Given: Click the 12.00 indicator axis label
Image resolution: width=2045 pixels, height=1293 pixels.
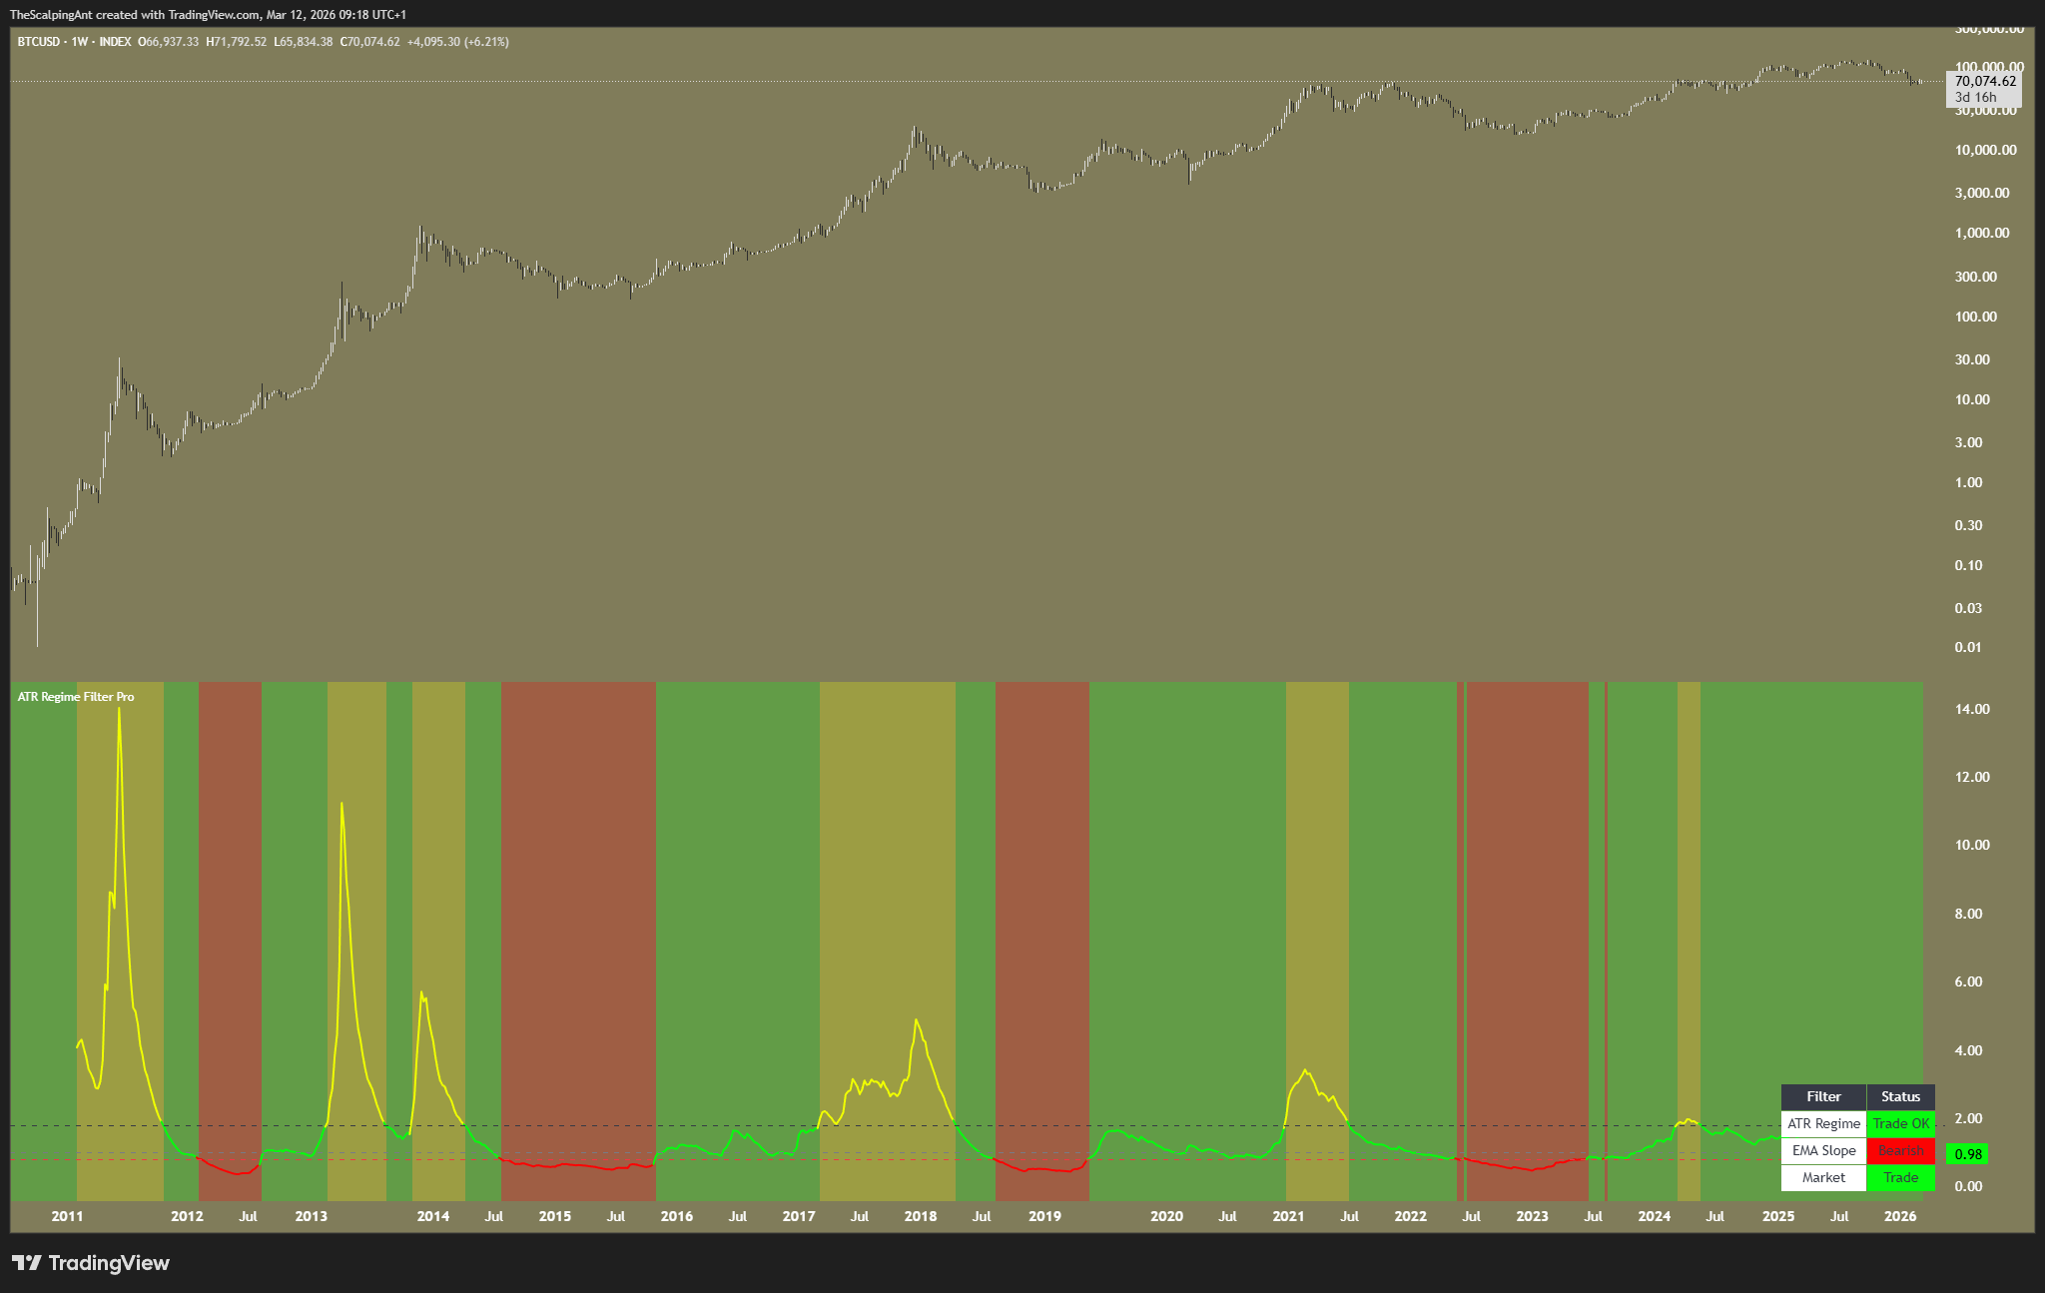Looking at the screenshot, I should pyautogui.click(x=1972, y=777).
